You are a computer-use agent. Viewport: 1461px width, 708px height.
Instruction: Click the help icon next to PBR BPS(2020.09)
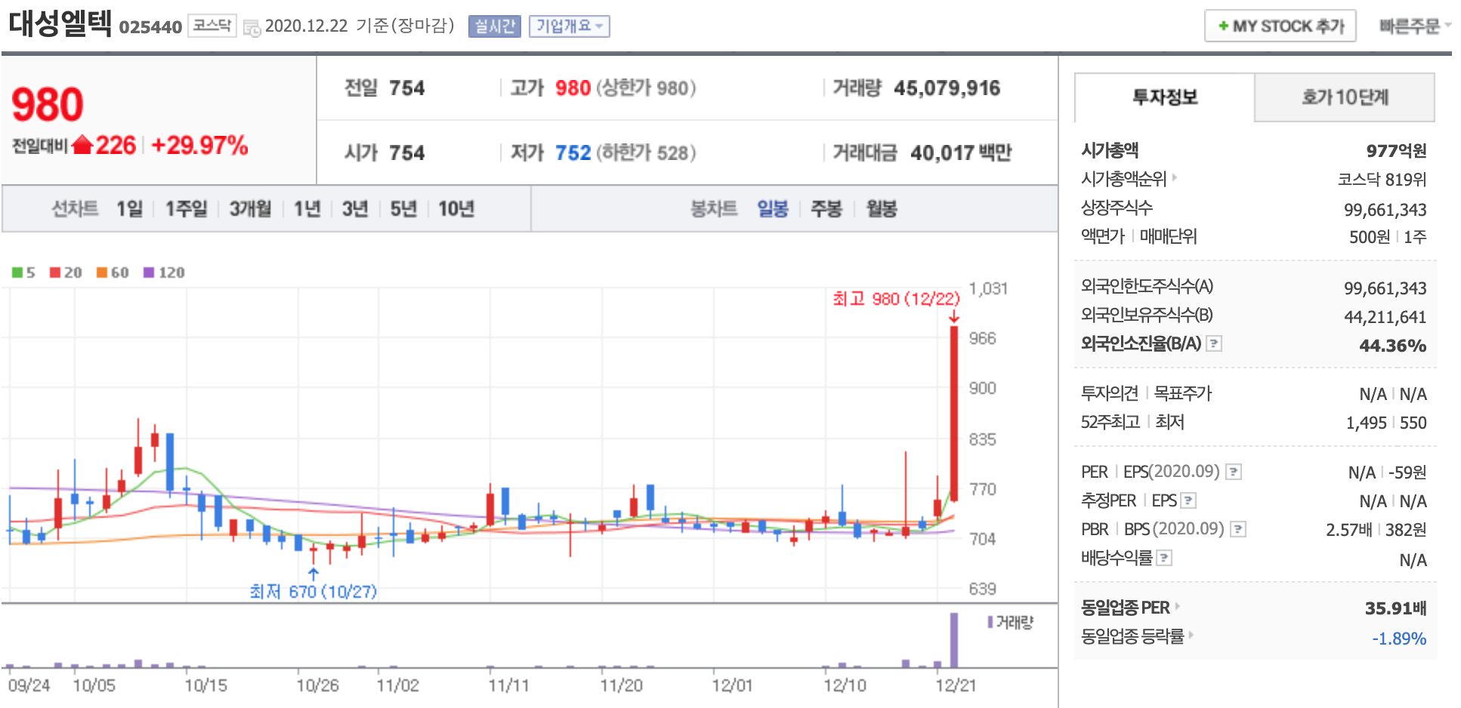point(1238,529)
